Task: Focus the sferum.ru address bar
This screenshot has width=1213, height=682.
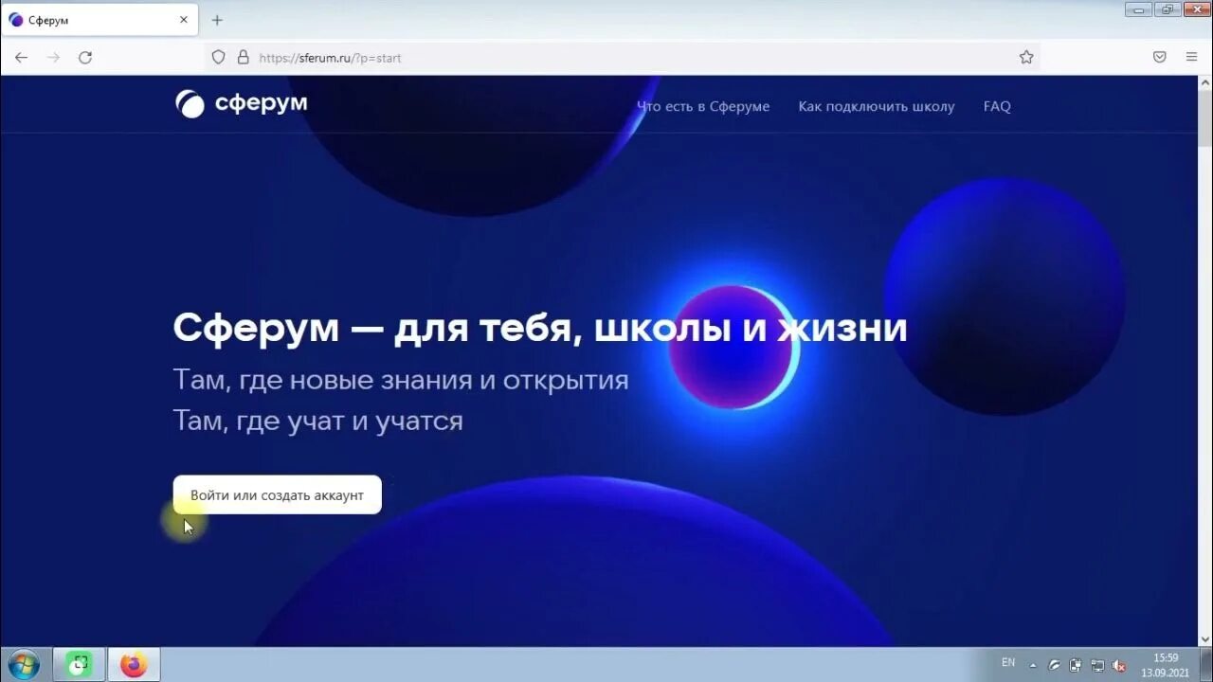Action: [x=622, y=58]
